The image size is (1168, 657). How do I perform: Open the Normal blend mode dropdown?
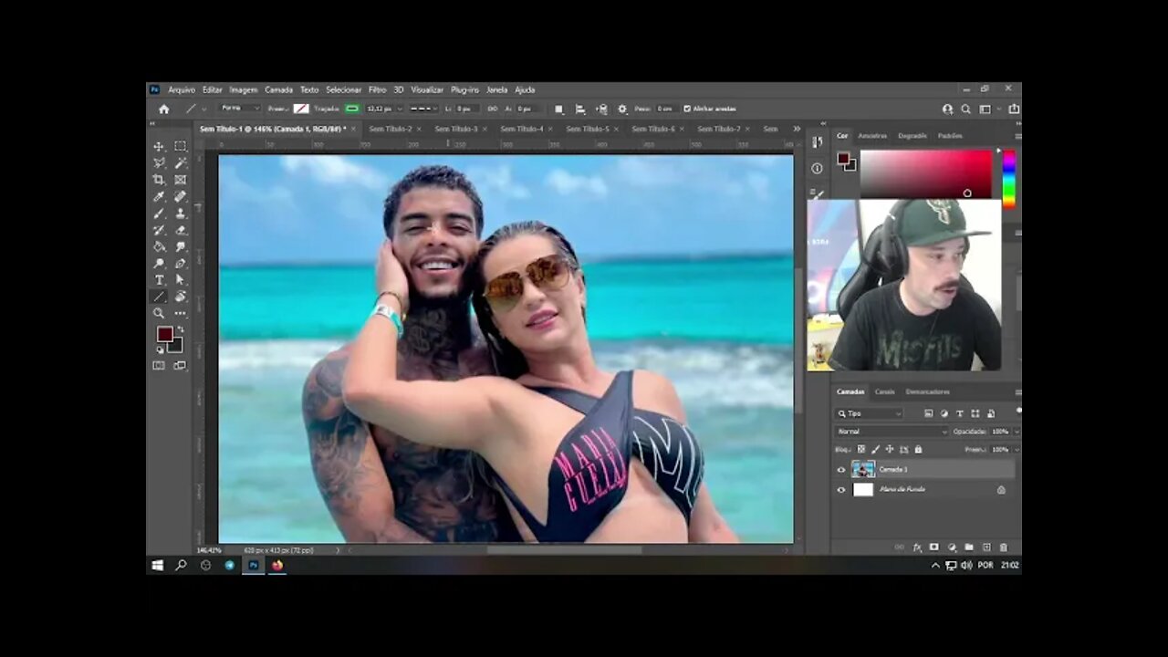[891, 431]
